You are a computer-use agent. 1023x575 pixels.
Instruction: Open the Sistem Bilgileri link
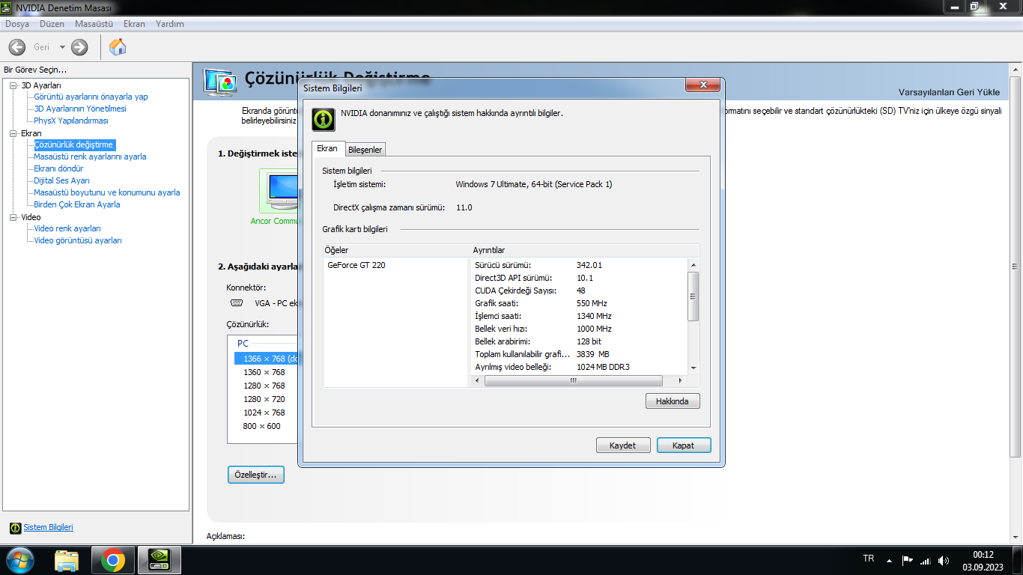[x=48, y=528]
